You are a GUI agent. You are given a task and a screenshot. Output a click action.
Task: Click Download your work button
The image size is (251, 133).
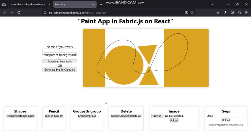coord(60,61)
